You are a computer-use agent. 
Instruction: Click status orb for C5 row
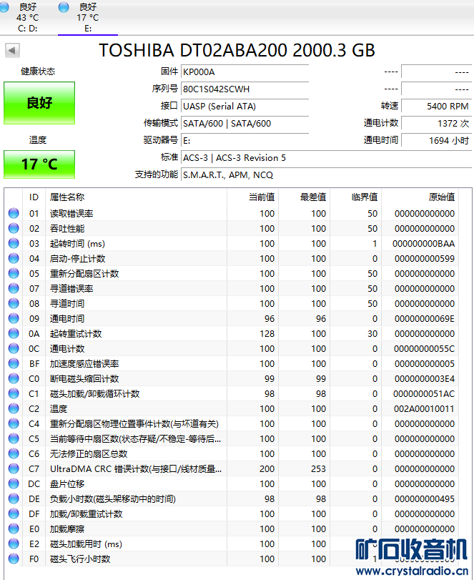(14, 438)
